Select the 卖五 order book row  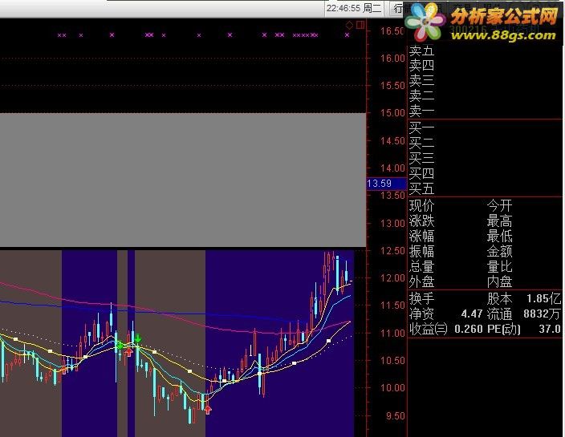coord(485,51)
